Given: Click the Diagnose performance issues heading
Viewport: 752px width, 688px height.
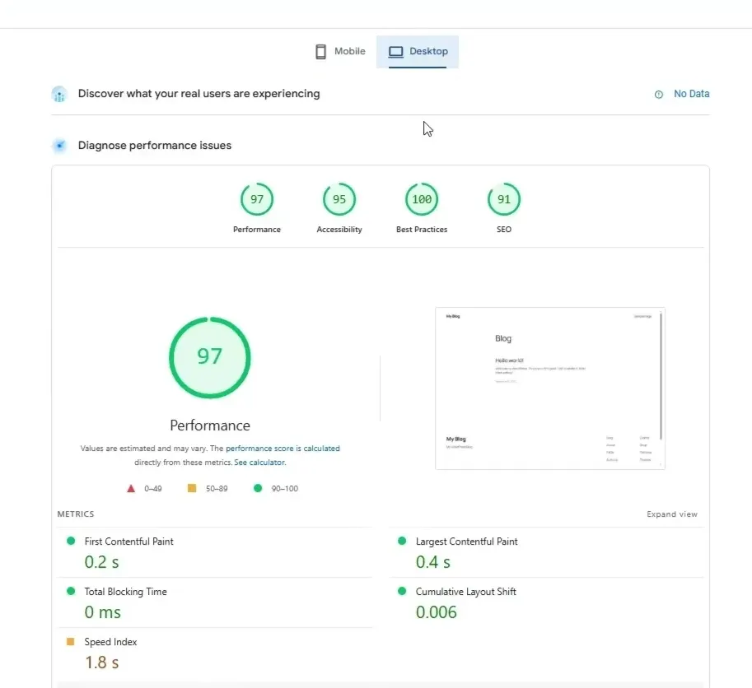Looking at the screenshot, I should coord(154,145).
